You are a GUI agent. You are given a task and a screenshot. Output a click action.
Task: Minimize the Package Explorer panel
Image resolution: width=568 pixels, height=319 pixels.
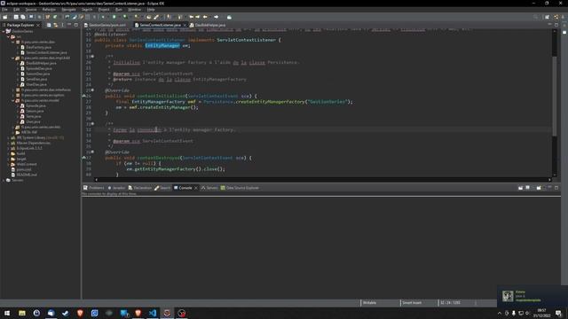[69, 25]
